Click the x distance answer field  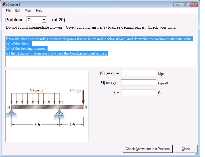(x=138, y=92)
